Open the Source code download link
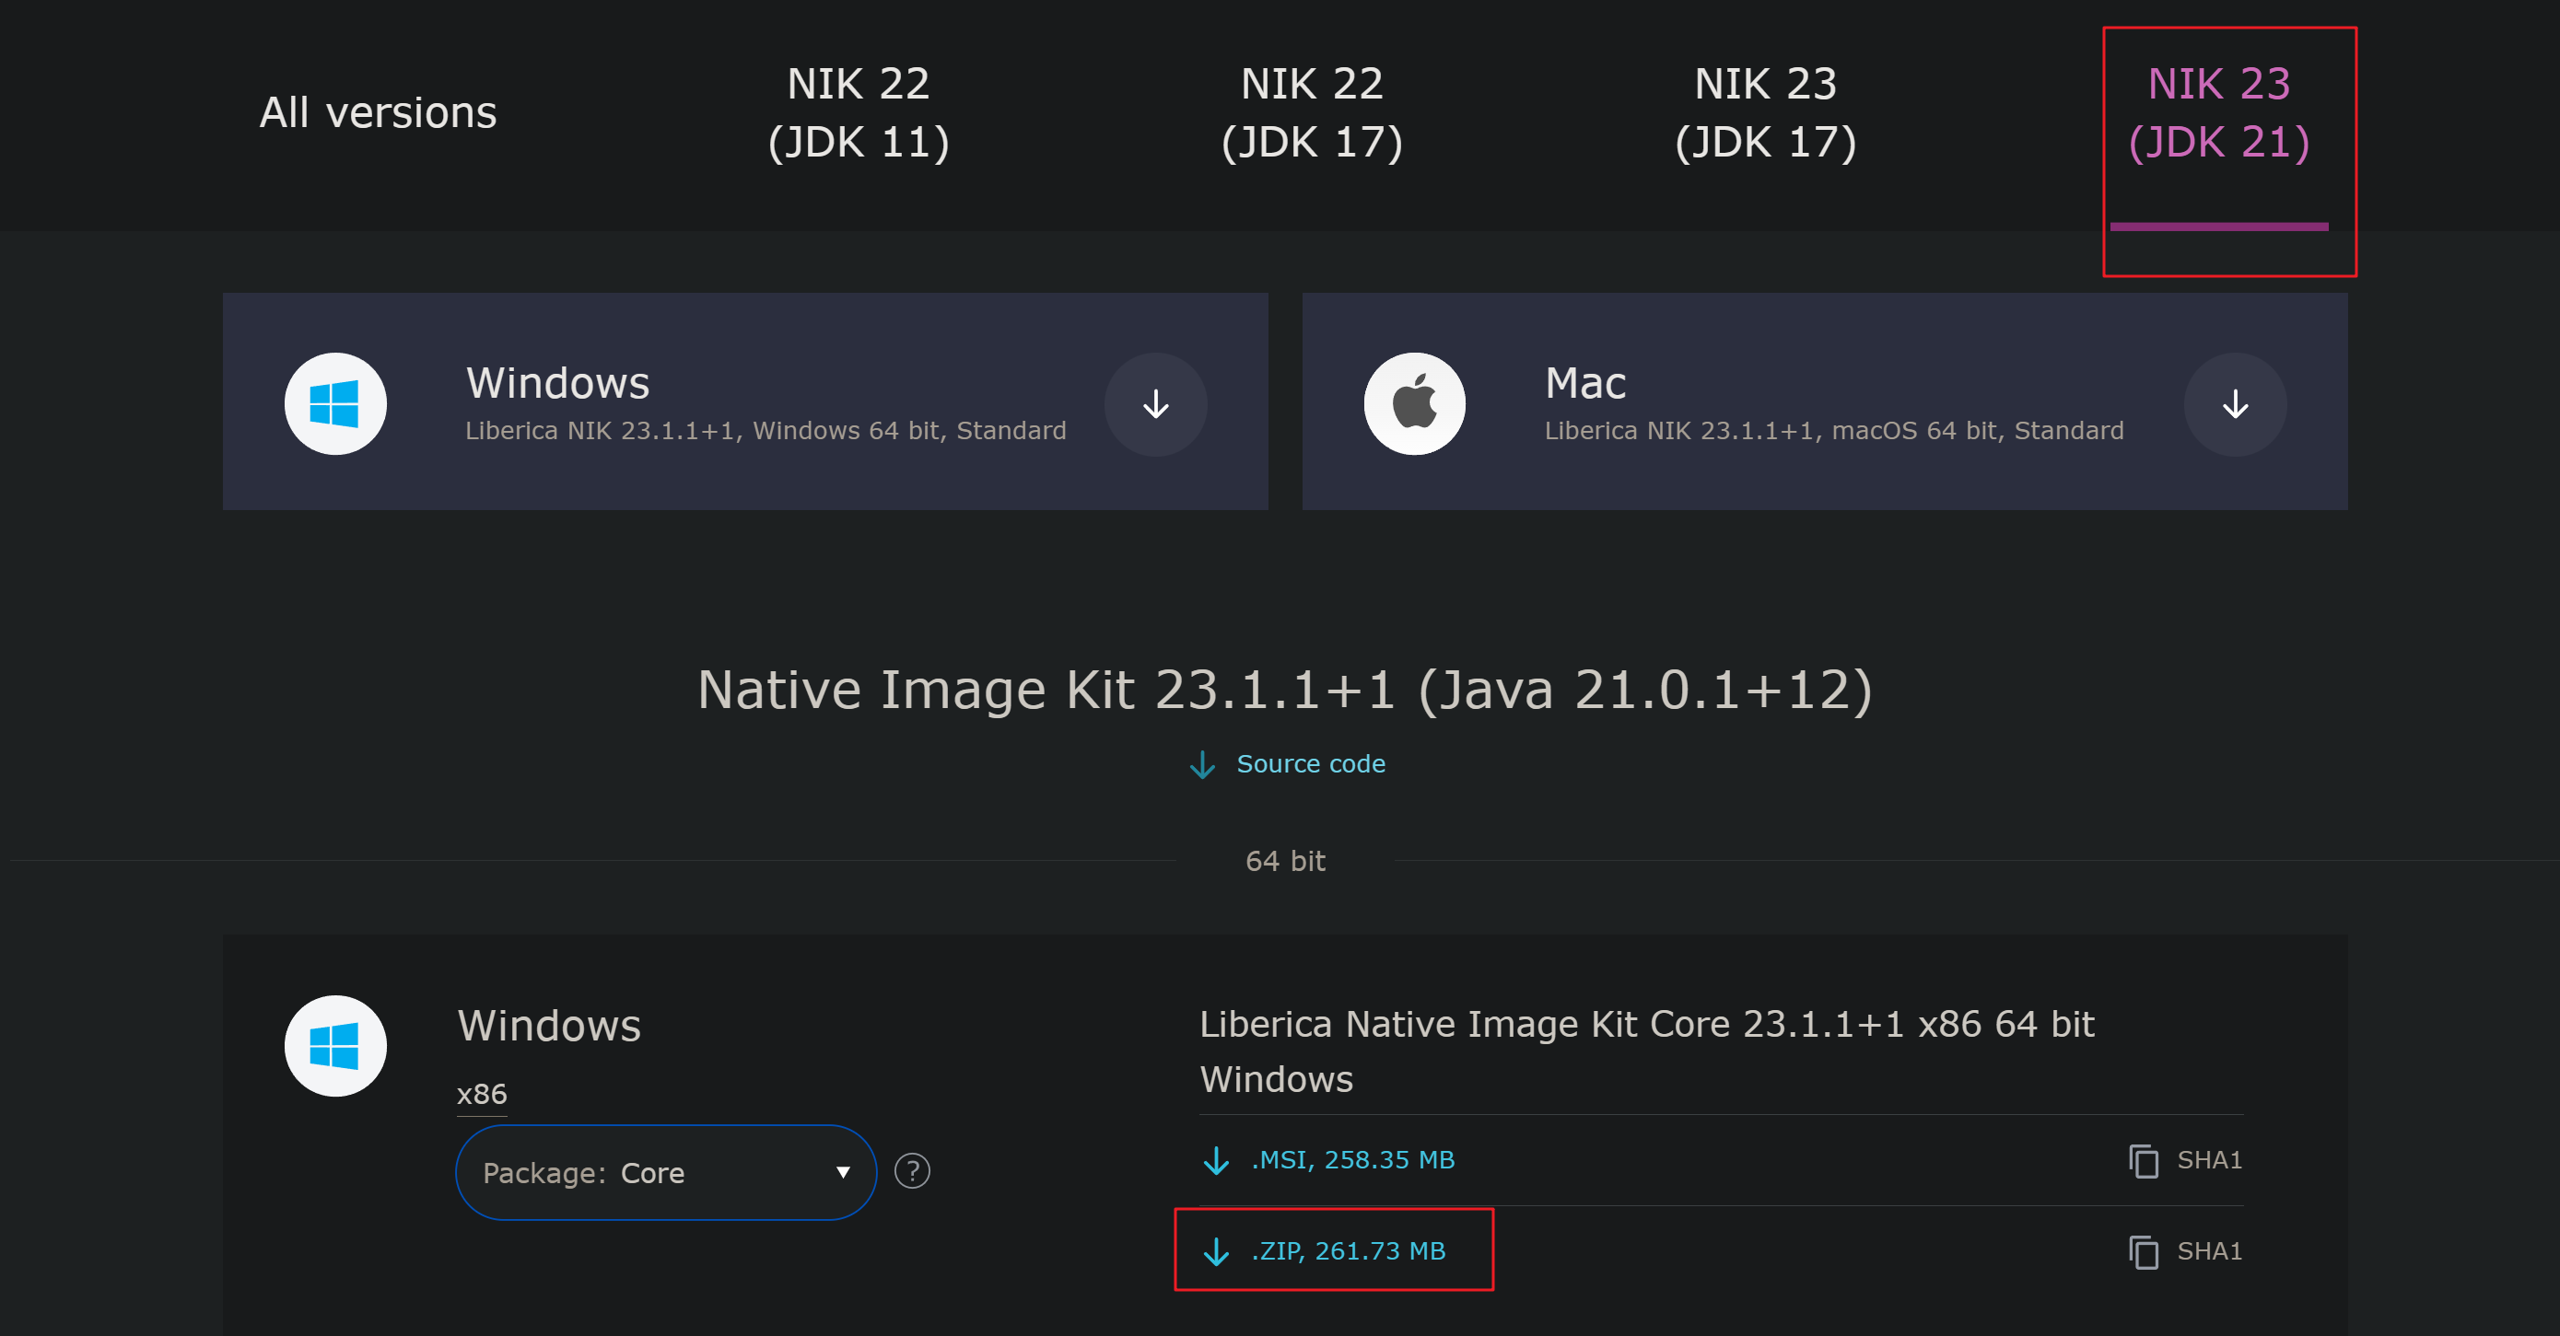This screenshot has height=1336, width=2560. (1311, 764)
